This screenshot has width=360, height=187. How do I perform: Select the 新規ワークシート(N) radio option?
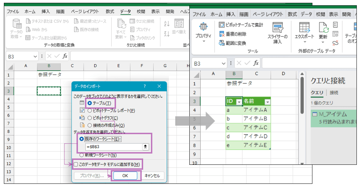tap(81, 155)
